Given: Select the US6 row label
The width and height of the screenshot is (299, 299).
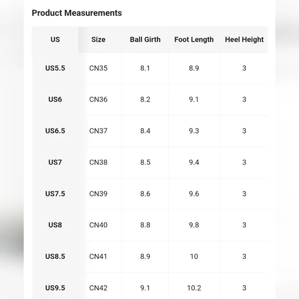Looking at the screenshot, I should [55, 99].
